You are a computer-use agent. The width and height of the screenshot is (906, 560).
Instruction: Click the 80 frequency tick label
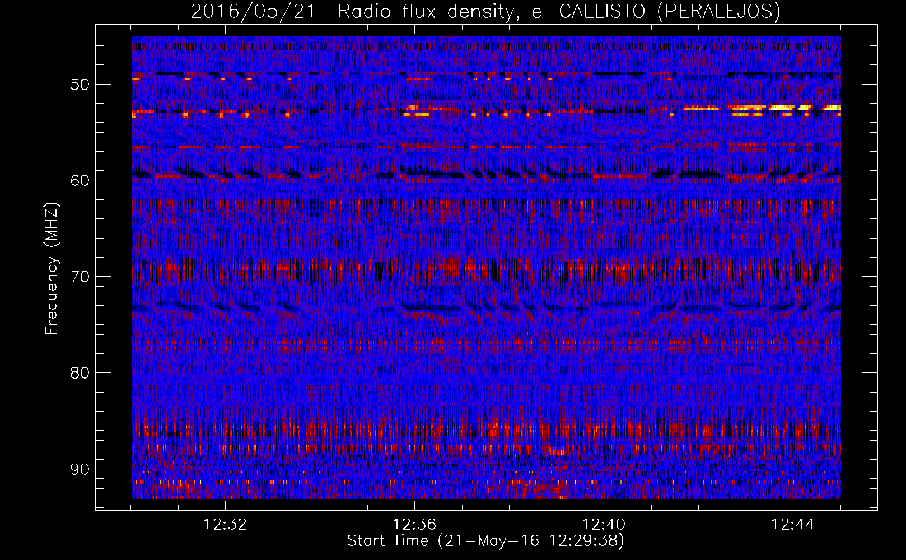click(80, 373)
